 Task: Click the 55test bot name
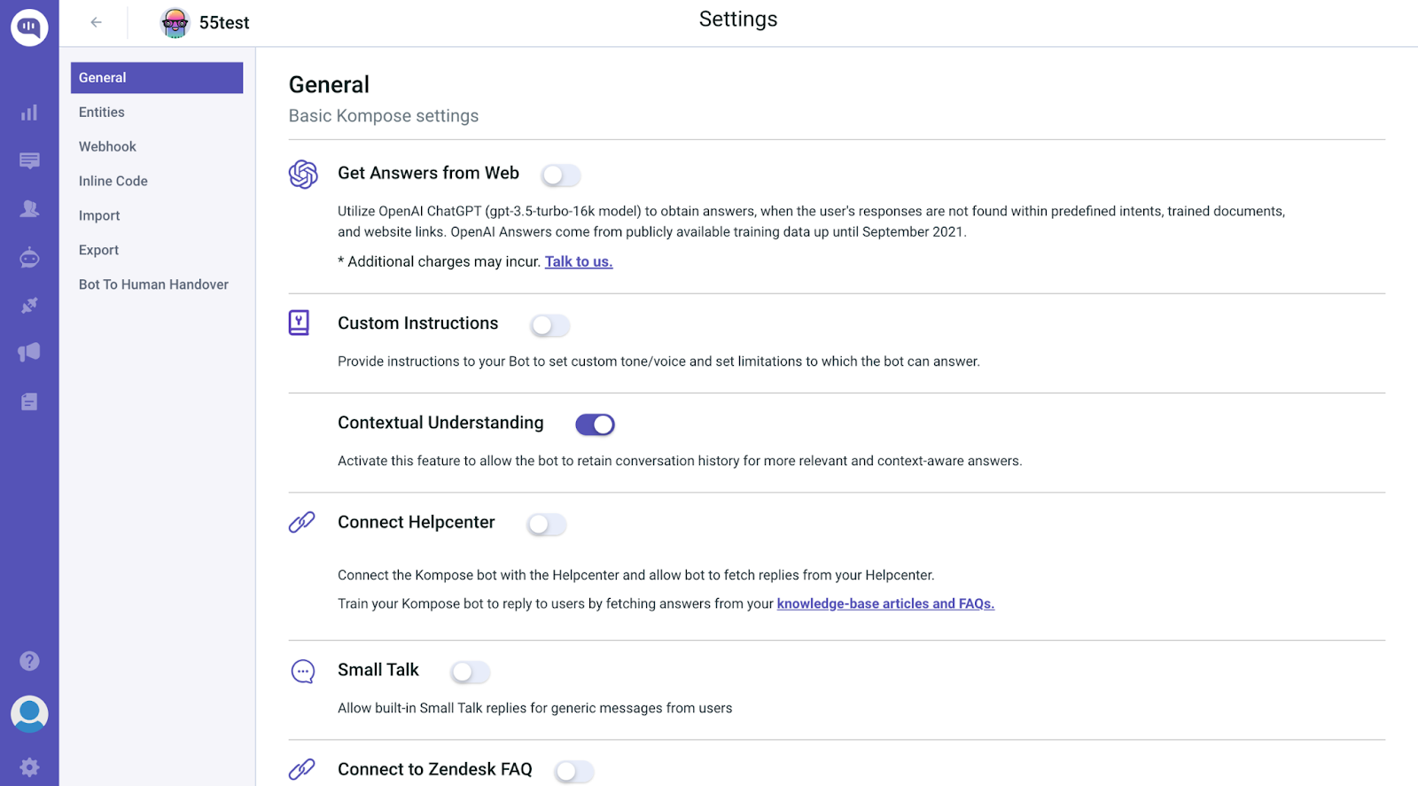(224, 23)
